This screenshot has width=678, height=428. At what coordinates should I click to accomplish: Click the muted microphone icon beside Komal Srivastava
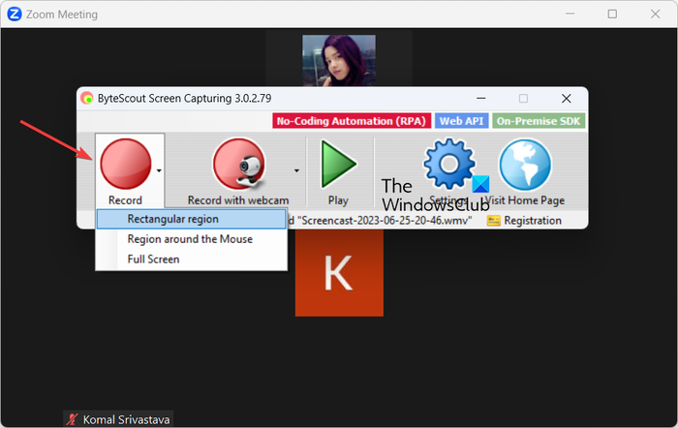coord(72,419)
